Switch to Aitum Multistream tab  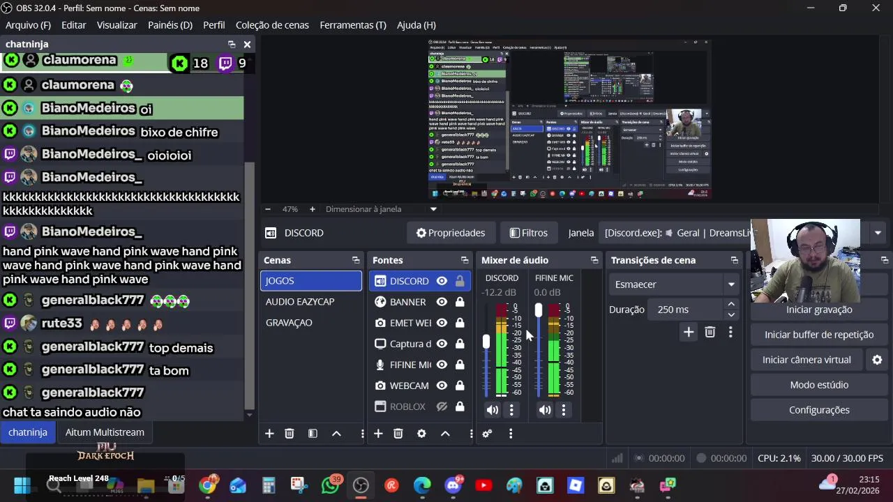coord(105,432)
